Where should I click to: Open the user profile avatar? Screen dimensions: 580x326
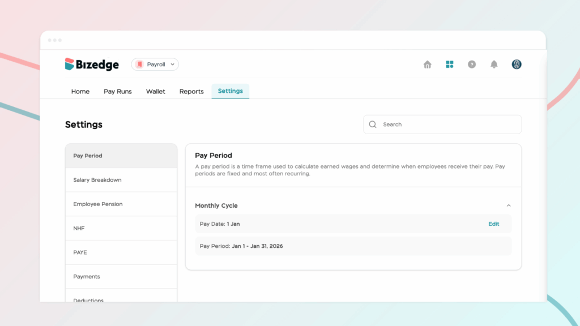517,65
